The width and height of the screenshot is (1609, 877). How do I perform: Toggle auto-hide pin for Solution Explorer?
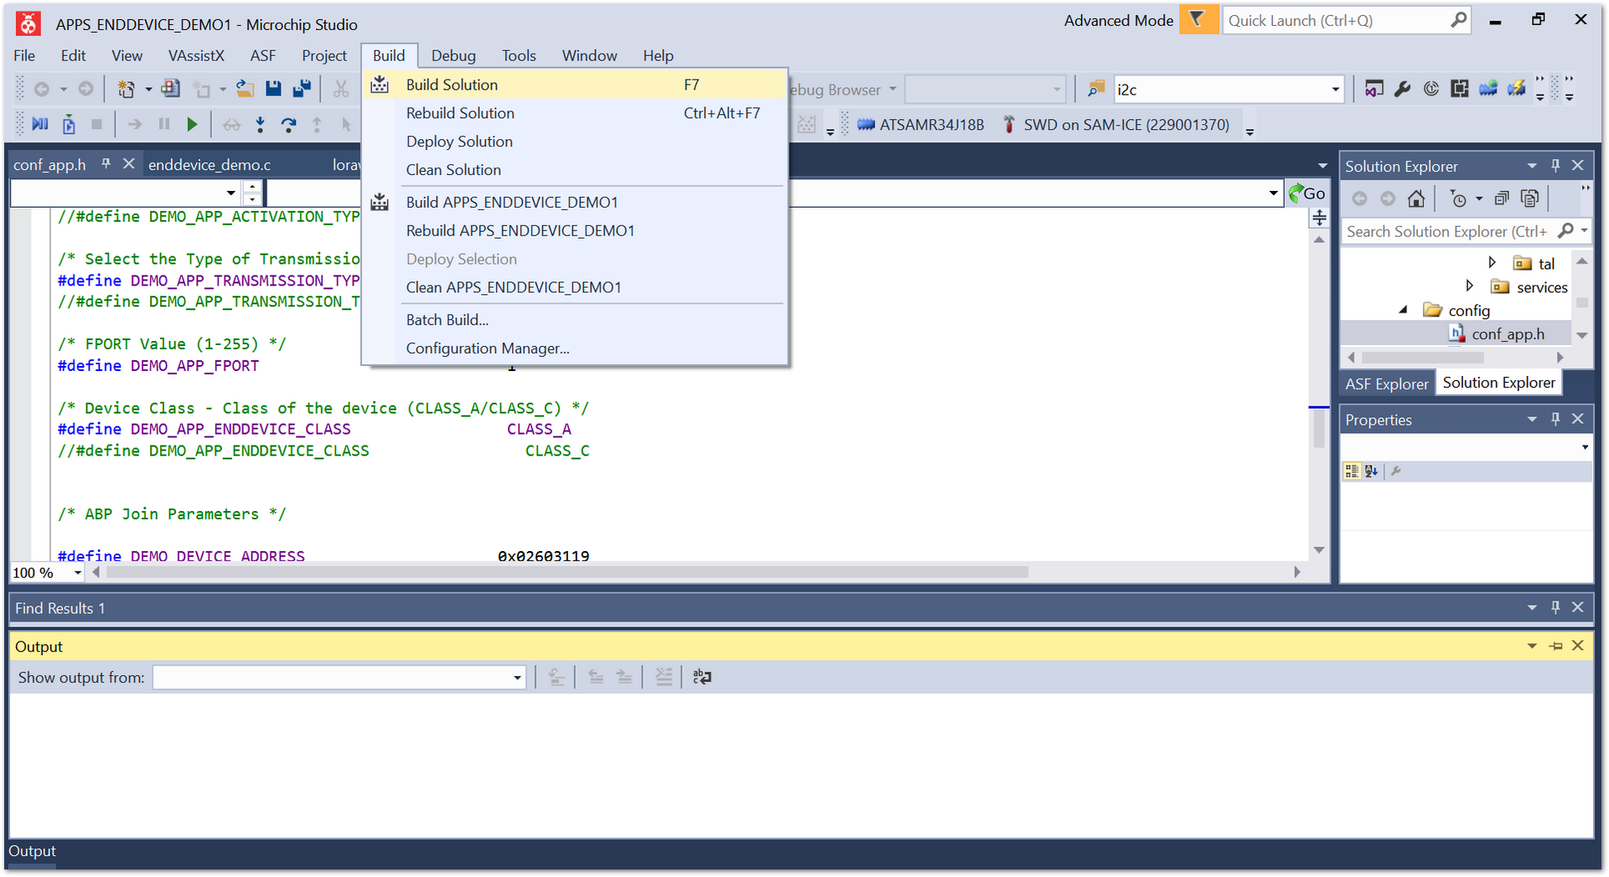(x=1555, y=166)
